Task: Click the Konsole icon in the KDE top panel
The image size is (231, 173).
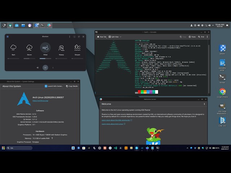Action: pyautogui.click(x=43, y=25)
